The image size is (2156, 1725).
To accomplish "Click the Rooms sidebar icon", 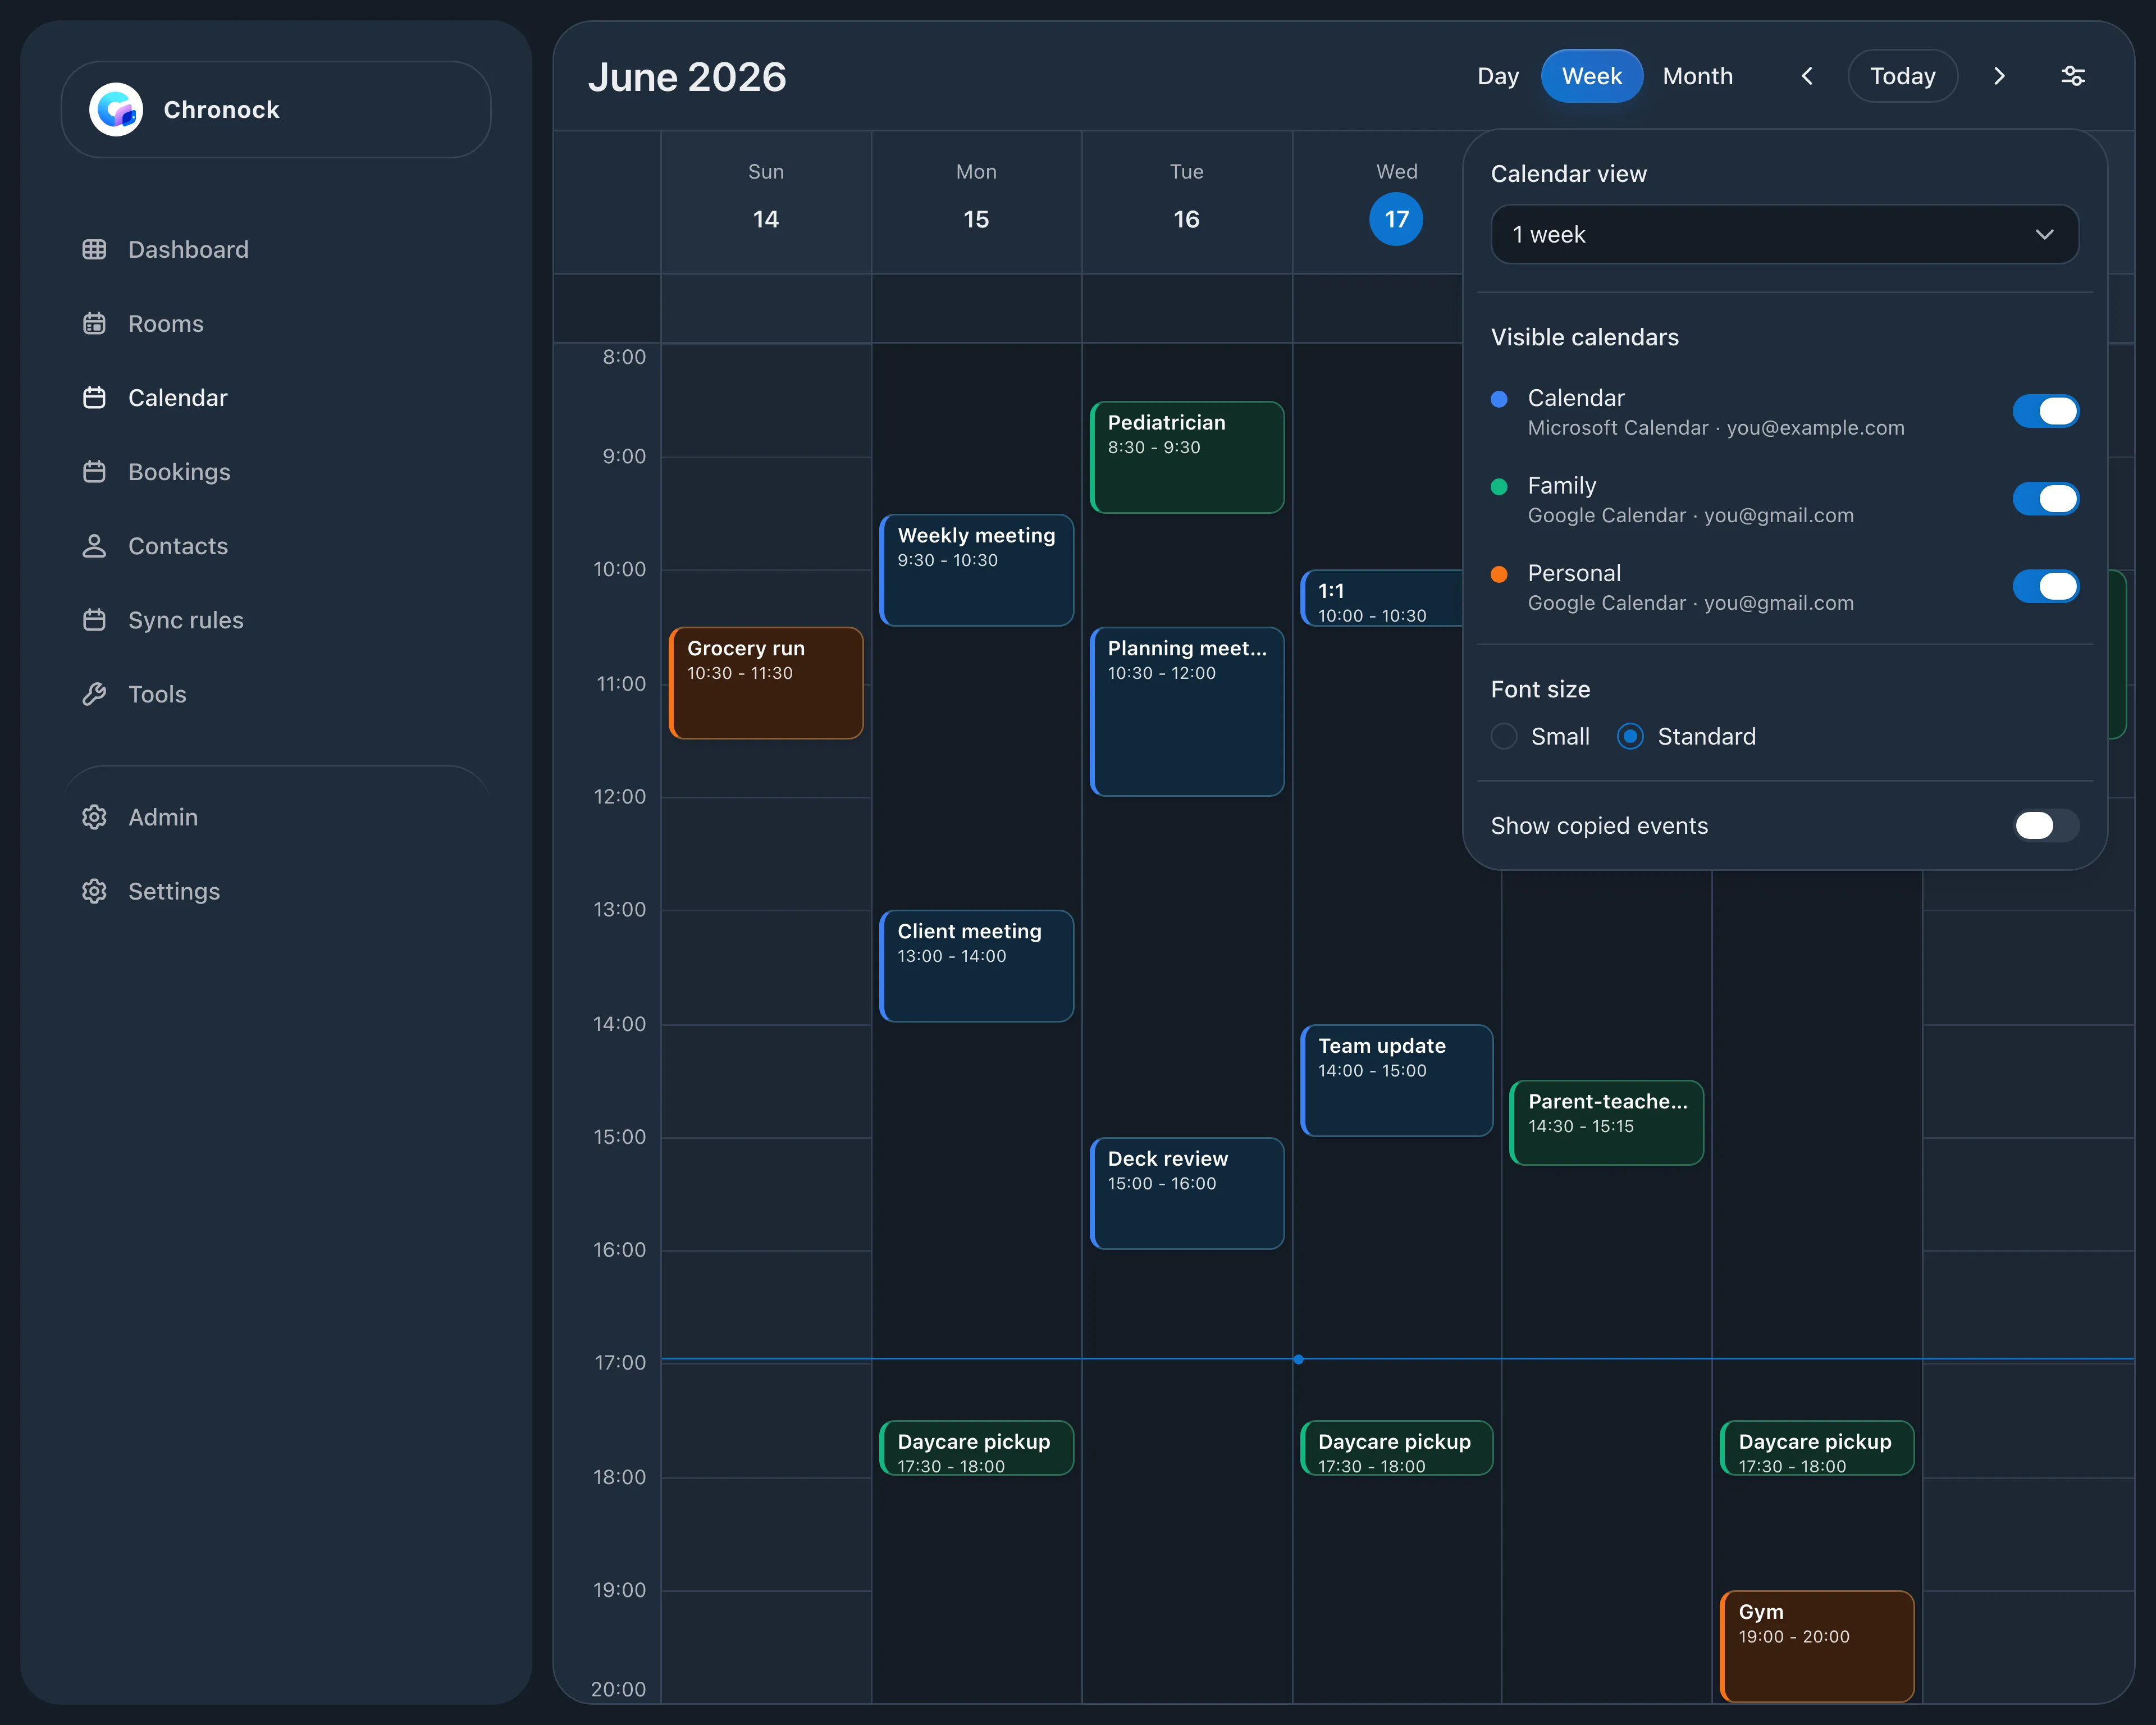I will coord(94,323).
